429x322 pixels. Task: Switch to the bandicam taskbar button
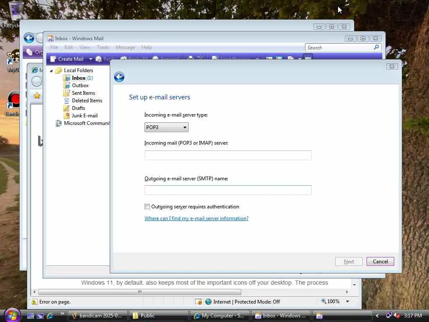[98, 316]
